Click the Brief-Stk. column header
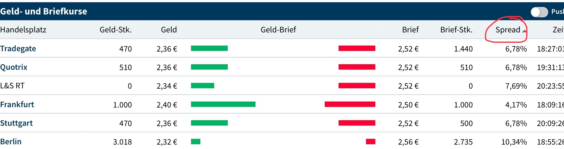The image size is (564, 149). point(456,30)
